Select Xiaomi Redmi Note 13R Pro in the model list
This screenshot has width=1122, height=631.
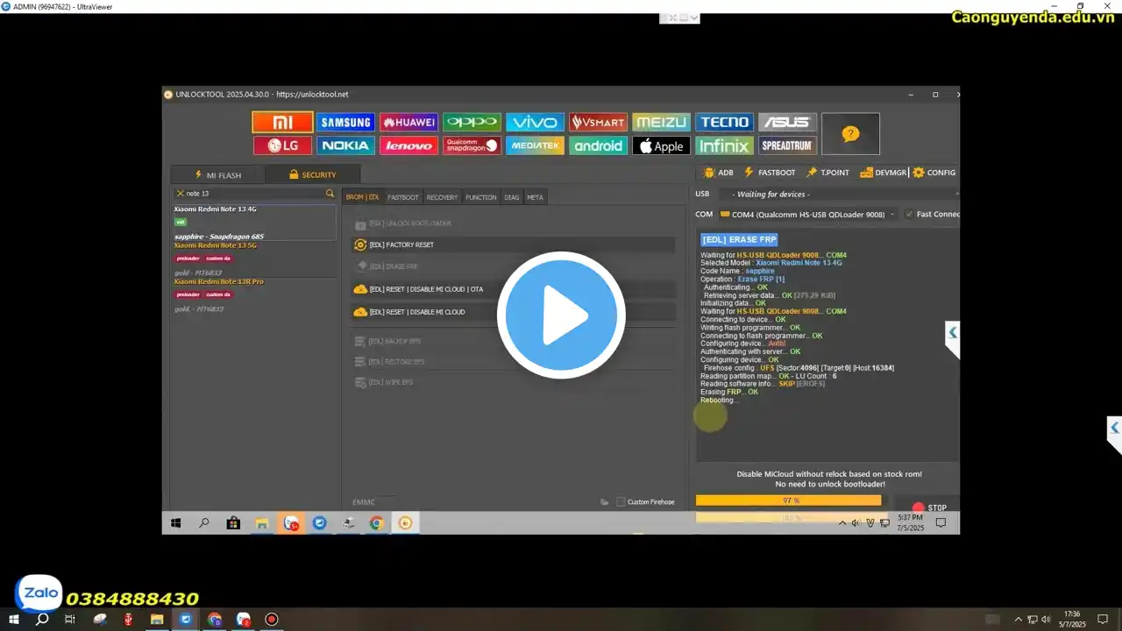(x=254, y=295)
